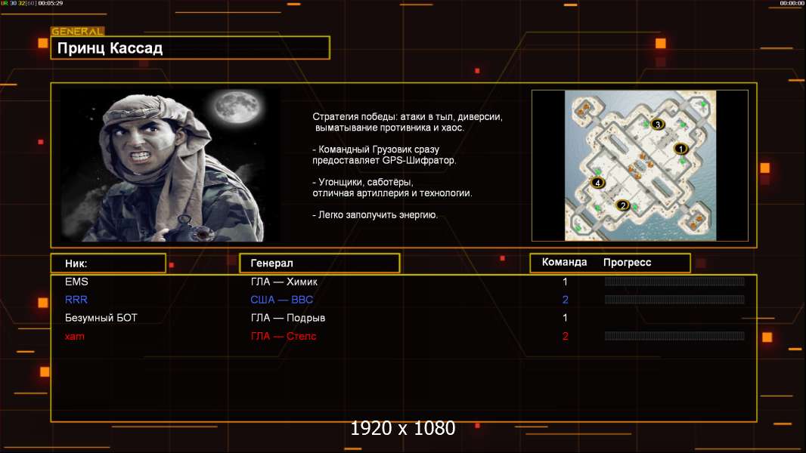
Task: Click team number for Безумный БОТ row
Action: pos(565,318)
